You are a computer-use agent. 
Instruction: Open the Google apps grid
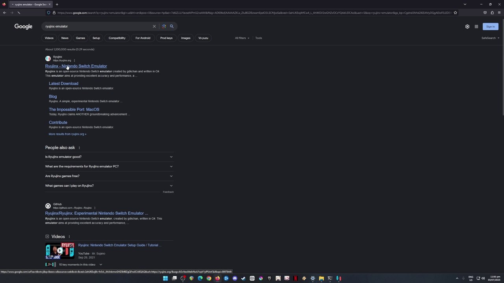tap(476, 26)
